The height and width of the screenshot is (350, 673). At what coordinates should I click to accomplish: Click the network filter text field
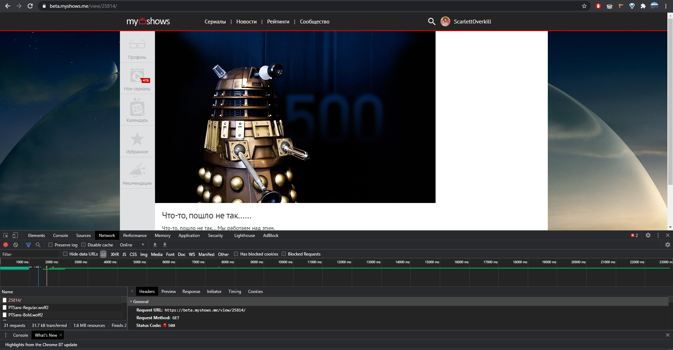point(30,254)
